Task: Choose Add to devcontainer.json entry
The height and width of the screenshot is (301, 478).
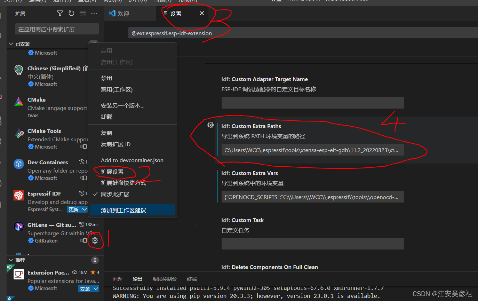Action: pos(132,160)
